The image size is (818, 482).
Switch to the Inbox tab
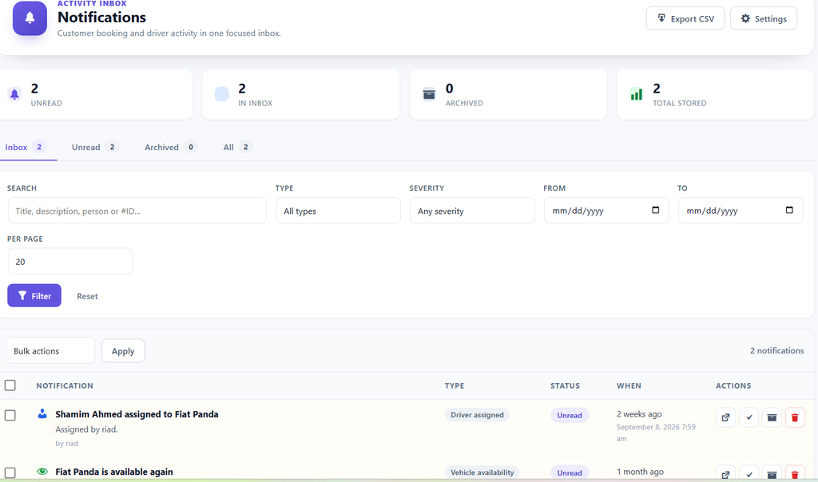coord(26,147)
